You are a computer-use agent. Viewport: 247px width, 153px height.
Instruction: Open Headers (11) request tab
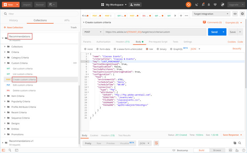click(123, 42)
